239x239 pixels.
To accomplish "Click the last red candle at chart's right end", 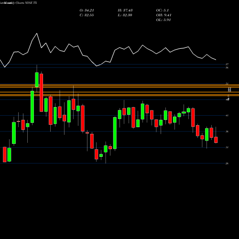I will pyautogui.click(x=216, y=140).
